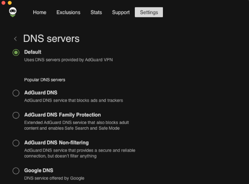Image resolution: width=249 pixels, height=184 pixels.
Task: Click the 'Default' server title
Action: [33, 52]
